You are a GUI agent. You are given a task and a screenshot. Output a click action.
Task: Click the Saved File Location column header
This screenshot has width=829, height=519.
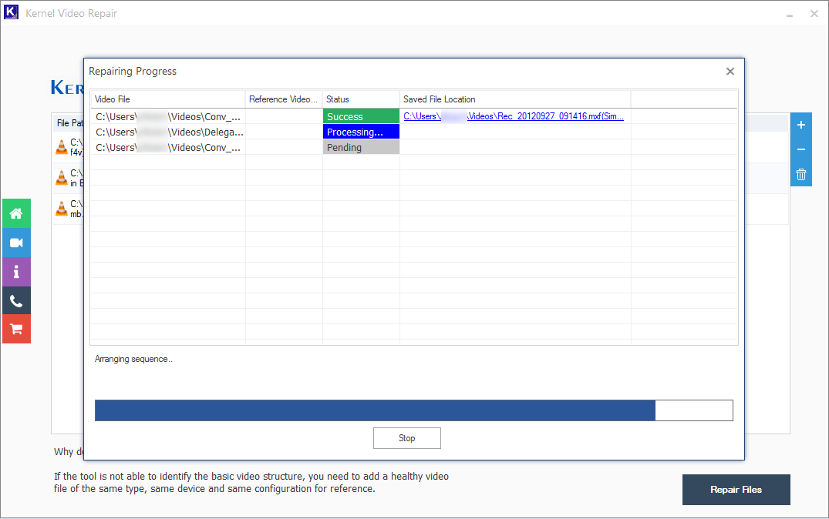tap(515, 99)
